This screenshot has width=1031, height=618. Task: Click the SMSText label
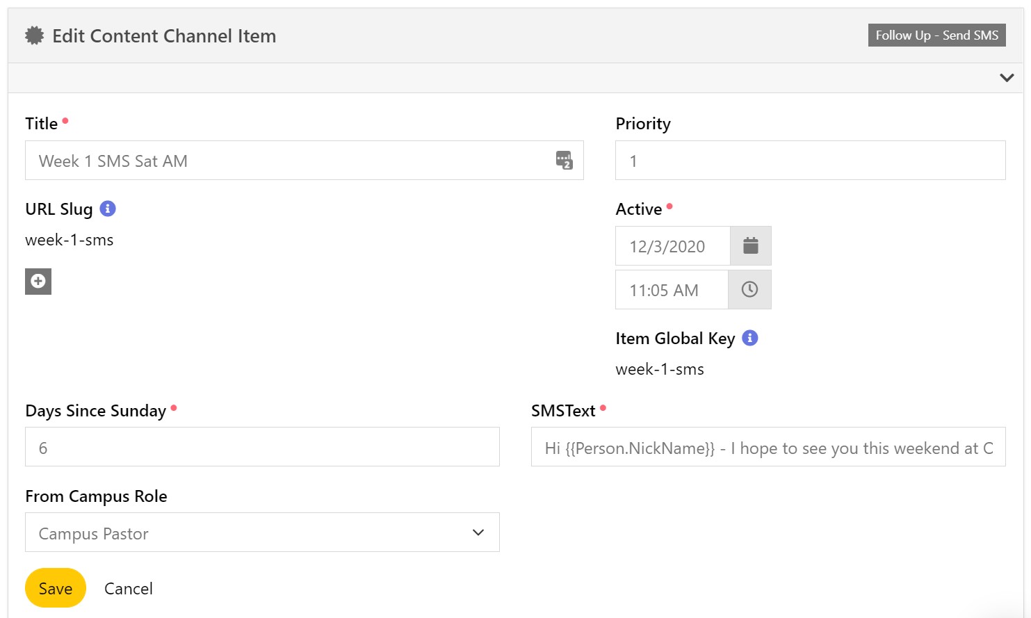pyautogui.click(x=563, y=411)
